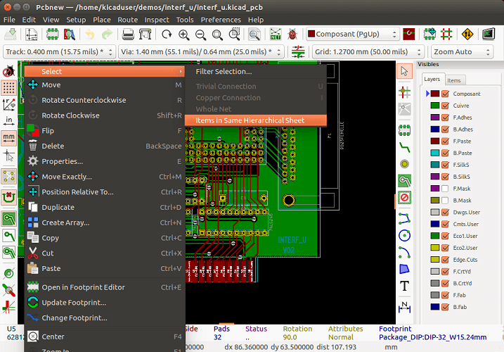Select the Add Keepout Area tool
504x352 pixels.
[404, 199]
